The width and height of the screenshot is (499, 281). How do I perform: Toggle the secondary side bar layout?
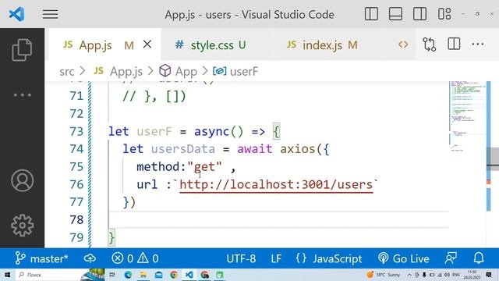click(x=419, y=14)
